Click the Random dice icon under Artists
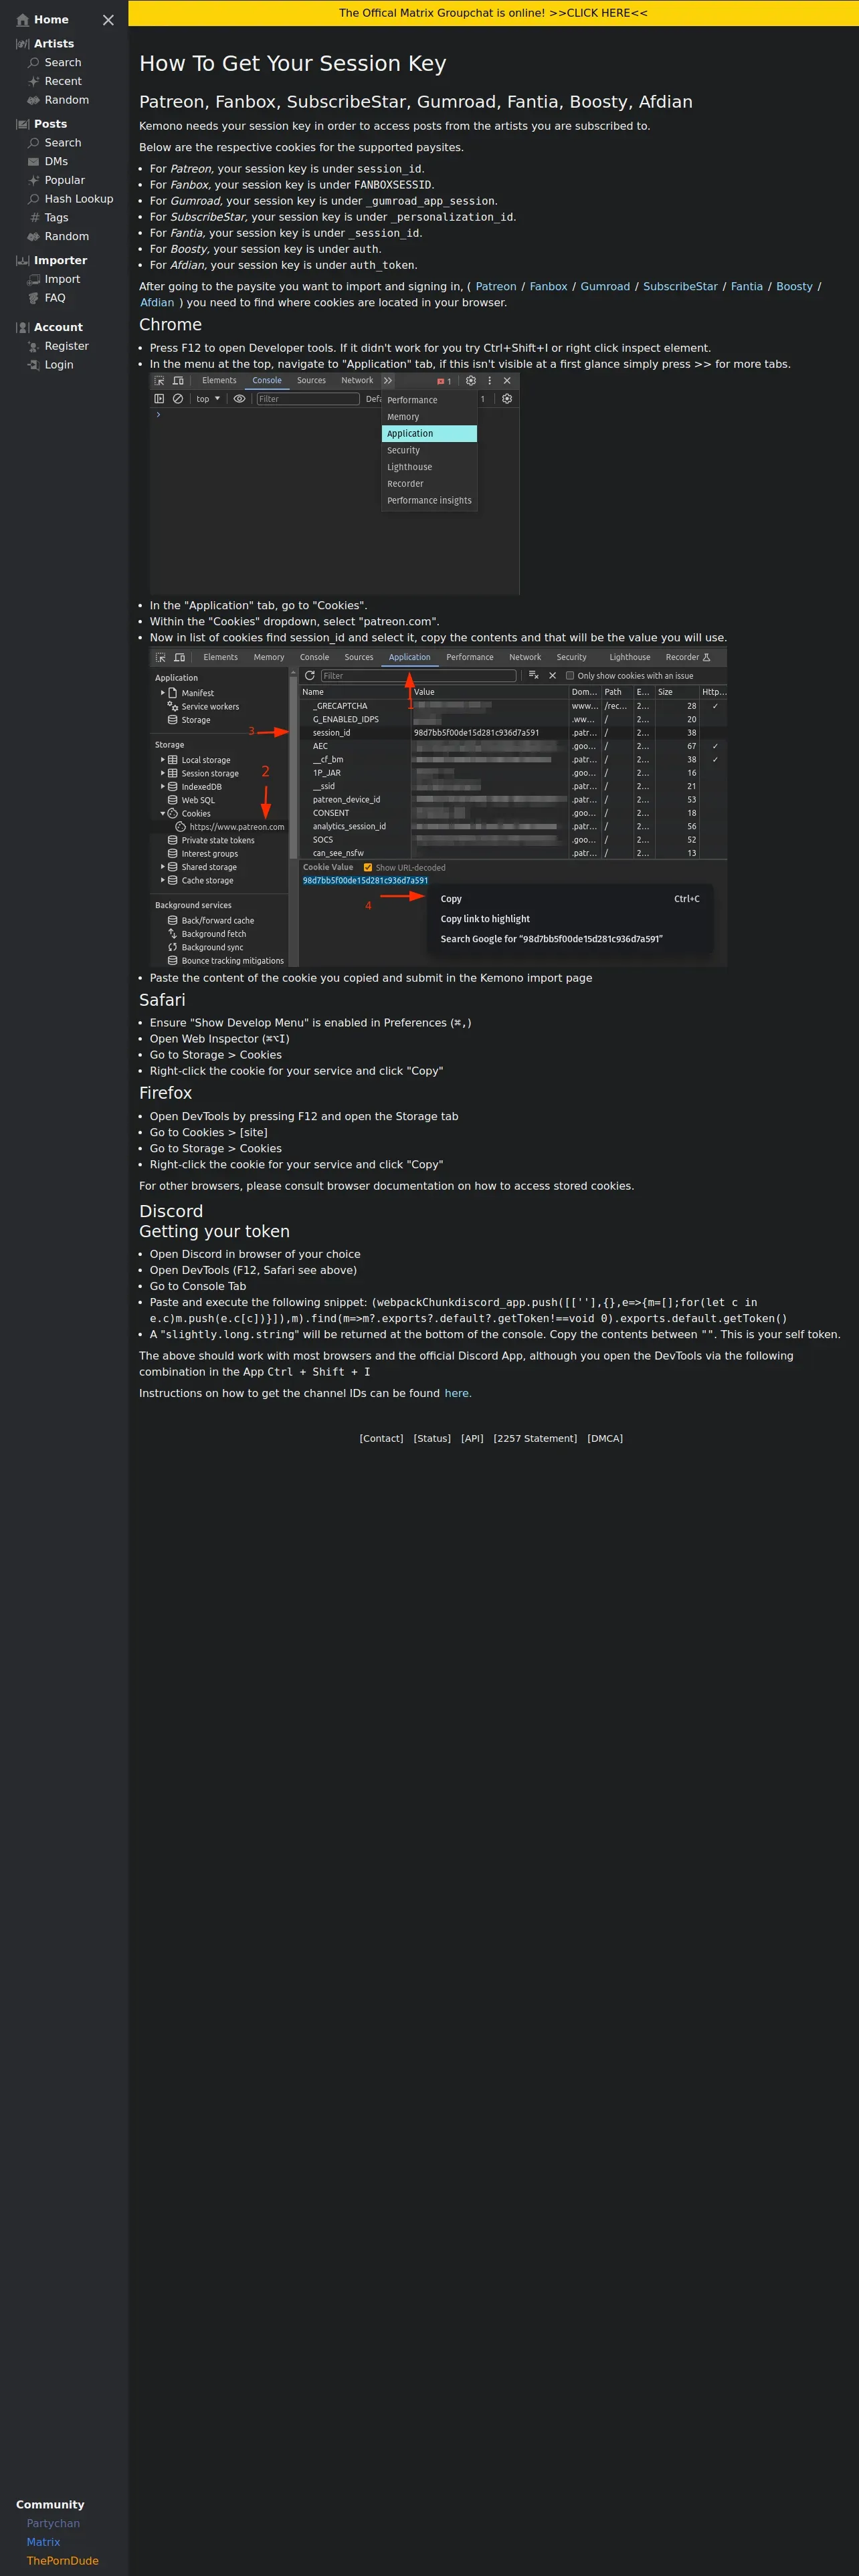The height and width of the screenshot is (2576, 859). click(34, 100)
